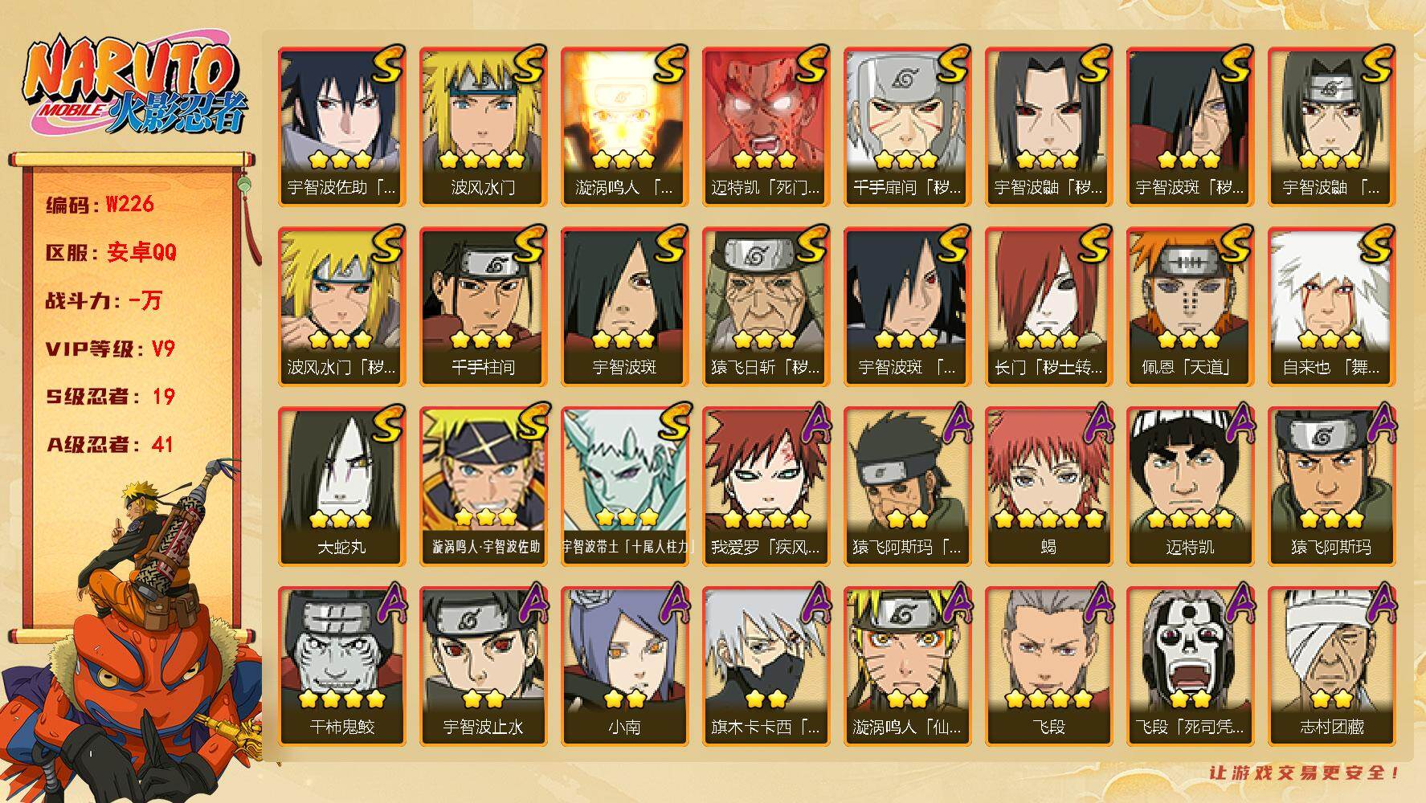
Task: Click the VIP等级 V9 text
Action: point(110,349)
